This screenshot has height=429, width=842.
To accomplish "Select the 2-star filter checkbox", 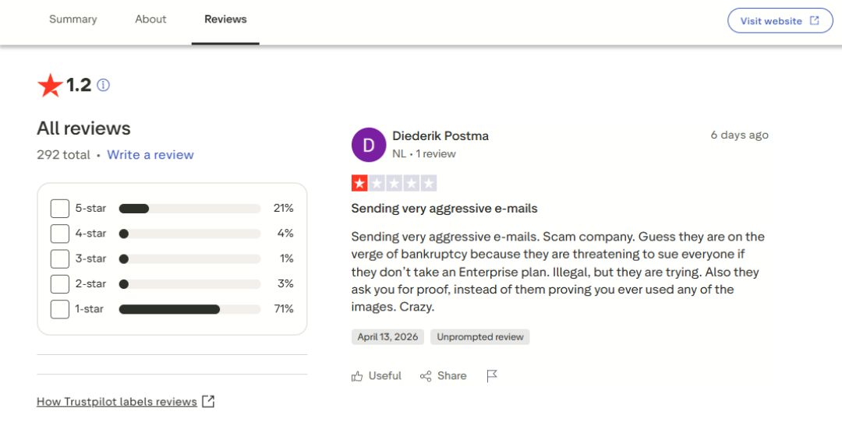I will tap(60, 283).
